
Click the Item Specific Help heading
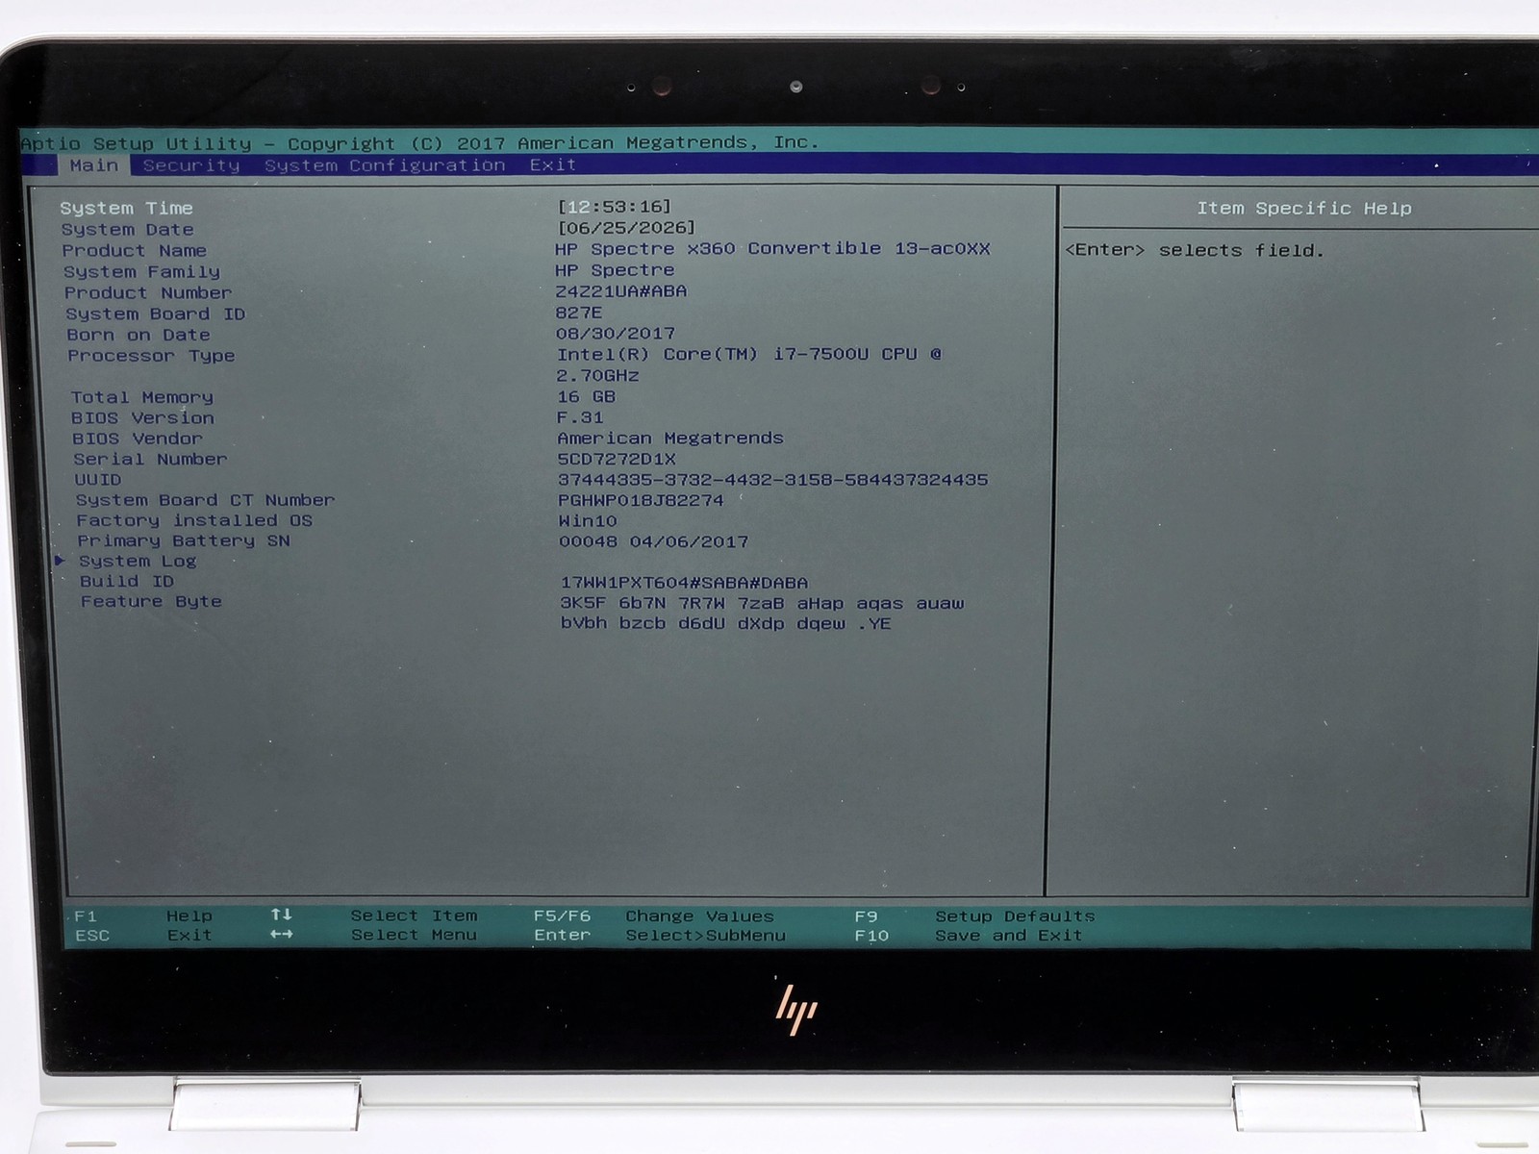[1303, 209]
